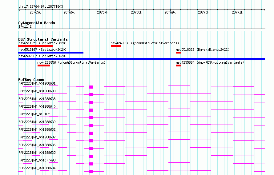Open the nsv6513167 (Sedlazeck2020) label
Viewport: 274px width, 175px height.
pyautogui.click(x=42, y=50)
